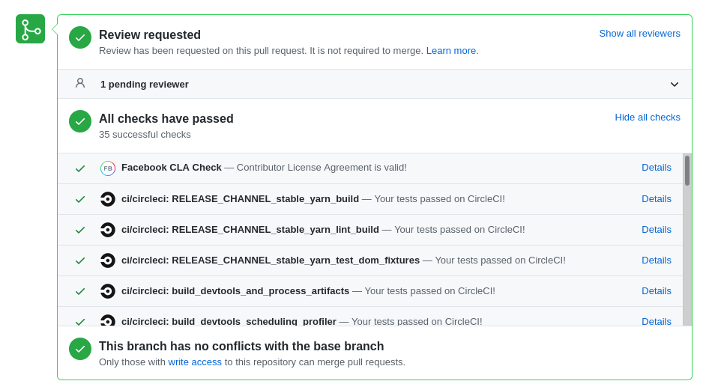
Task: Click CircleCI icon beside stable_yarn_build check
Action: tap(108, 199)
